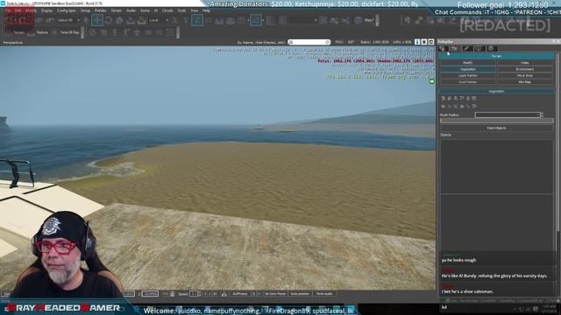Click the green icon in viewport corner
Image resolution: width=561 pixels, height=315 pixels.
click(431, 81)
